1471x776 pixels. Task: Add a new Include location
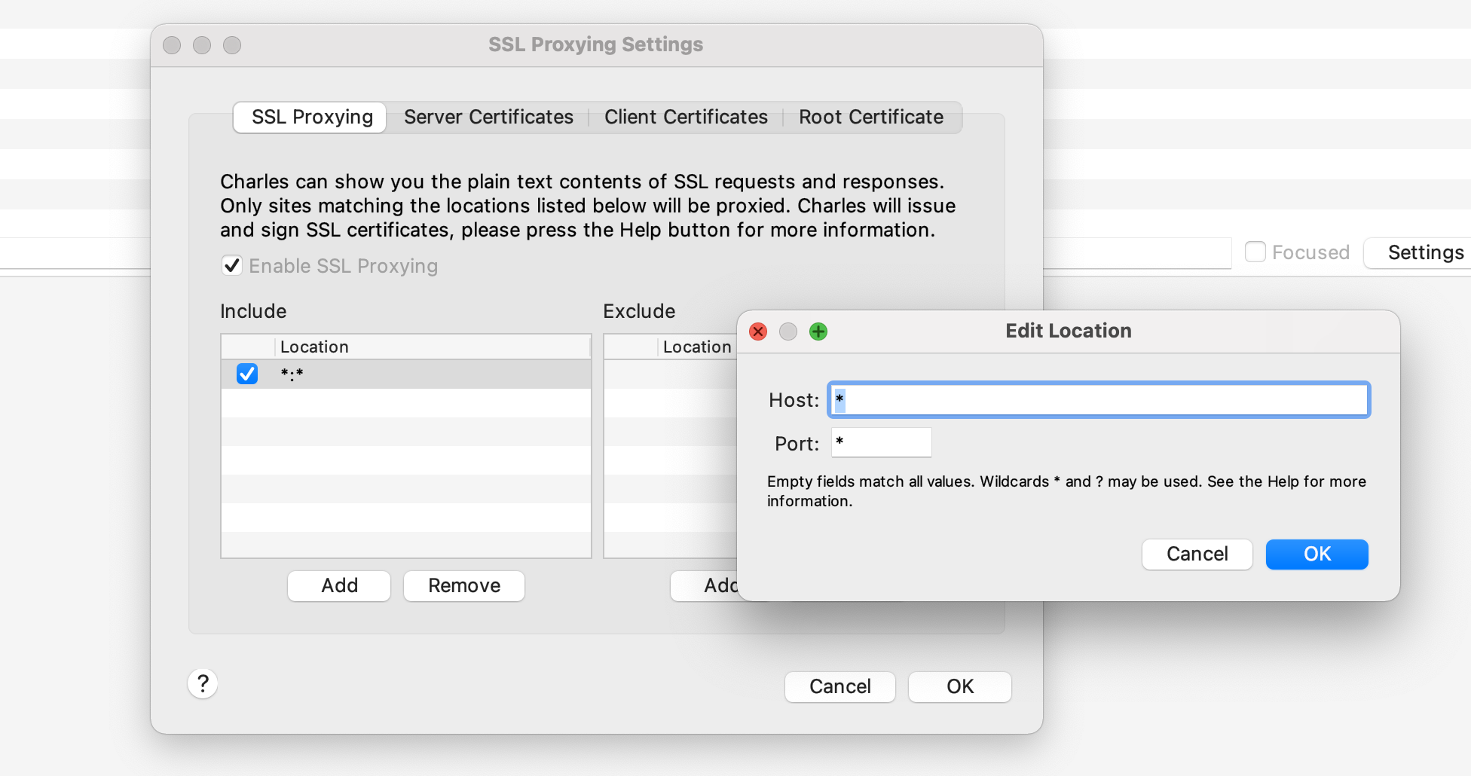pyautogui.click(x=339, y=586)
